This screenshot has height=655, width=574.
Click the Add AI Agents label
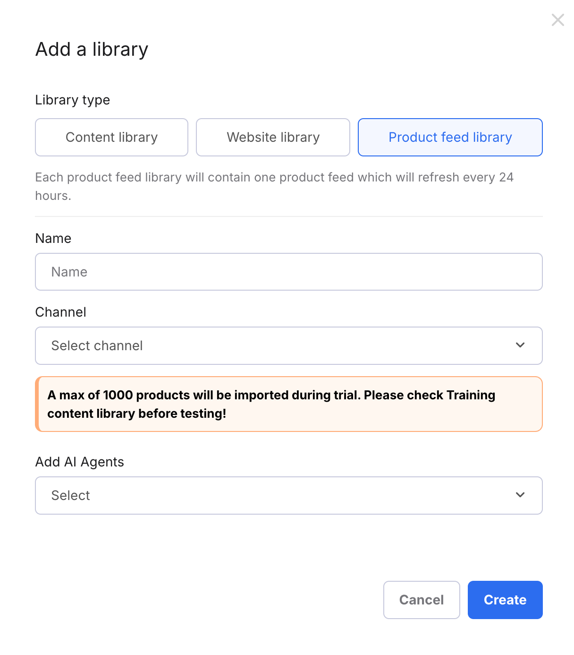point(79,462)
